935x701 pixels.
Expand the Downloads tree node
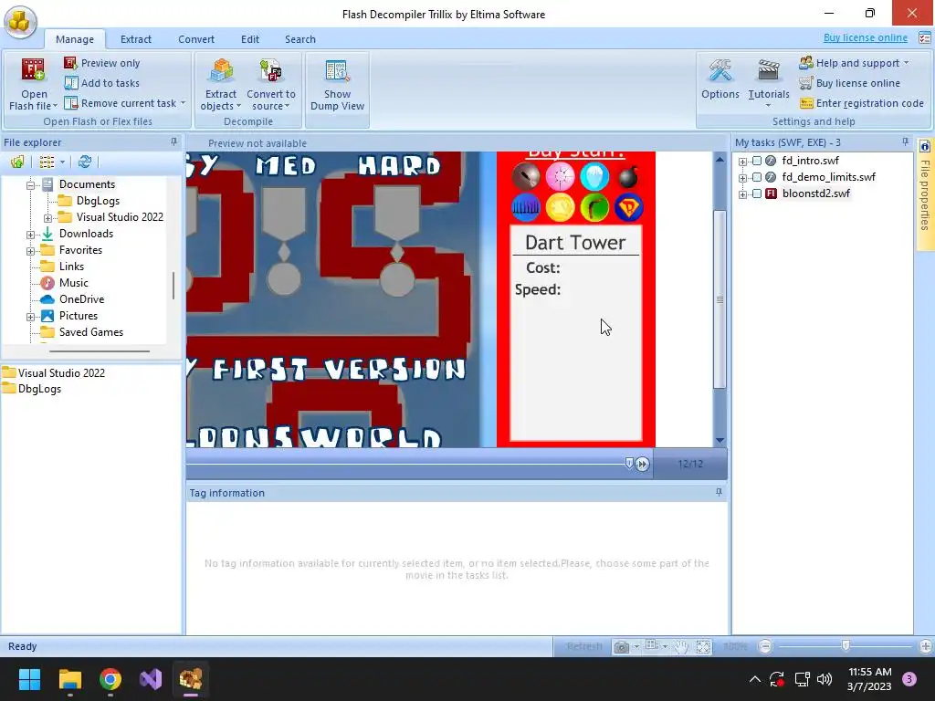(x=30, y=235)
